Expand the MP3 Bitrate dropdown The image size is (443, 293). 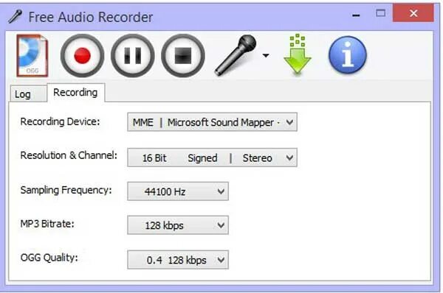tap(178, 225)
